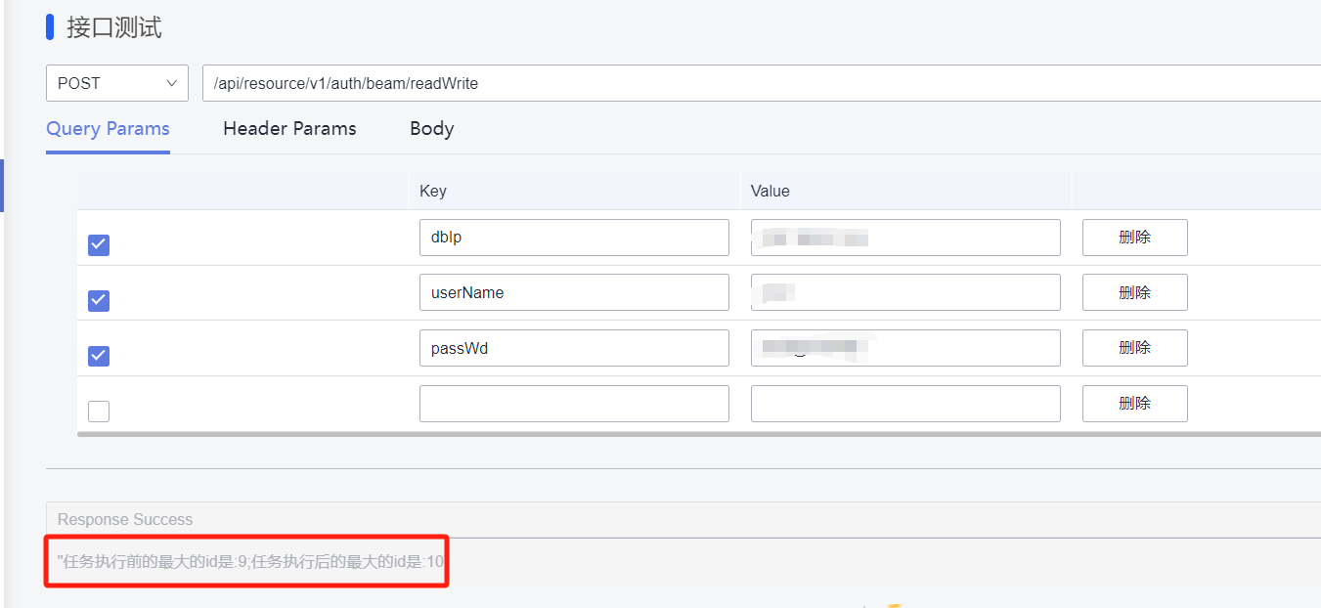Viewport: 1321px width, 608px height.
Task: Click the empty key field in last row
Action: point(574,404)
